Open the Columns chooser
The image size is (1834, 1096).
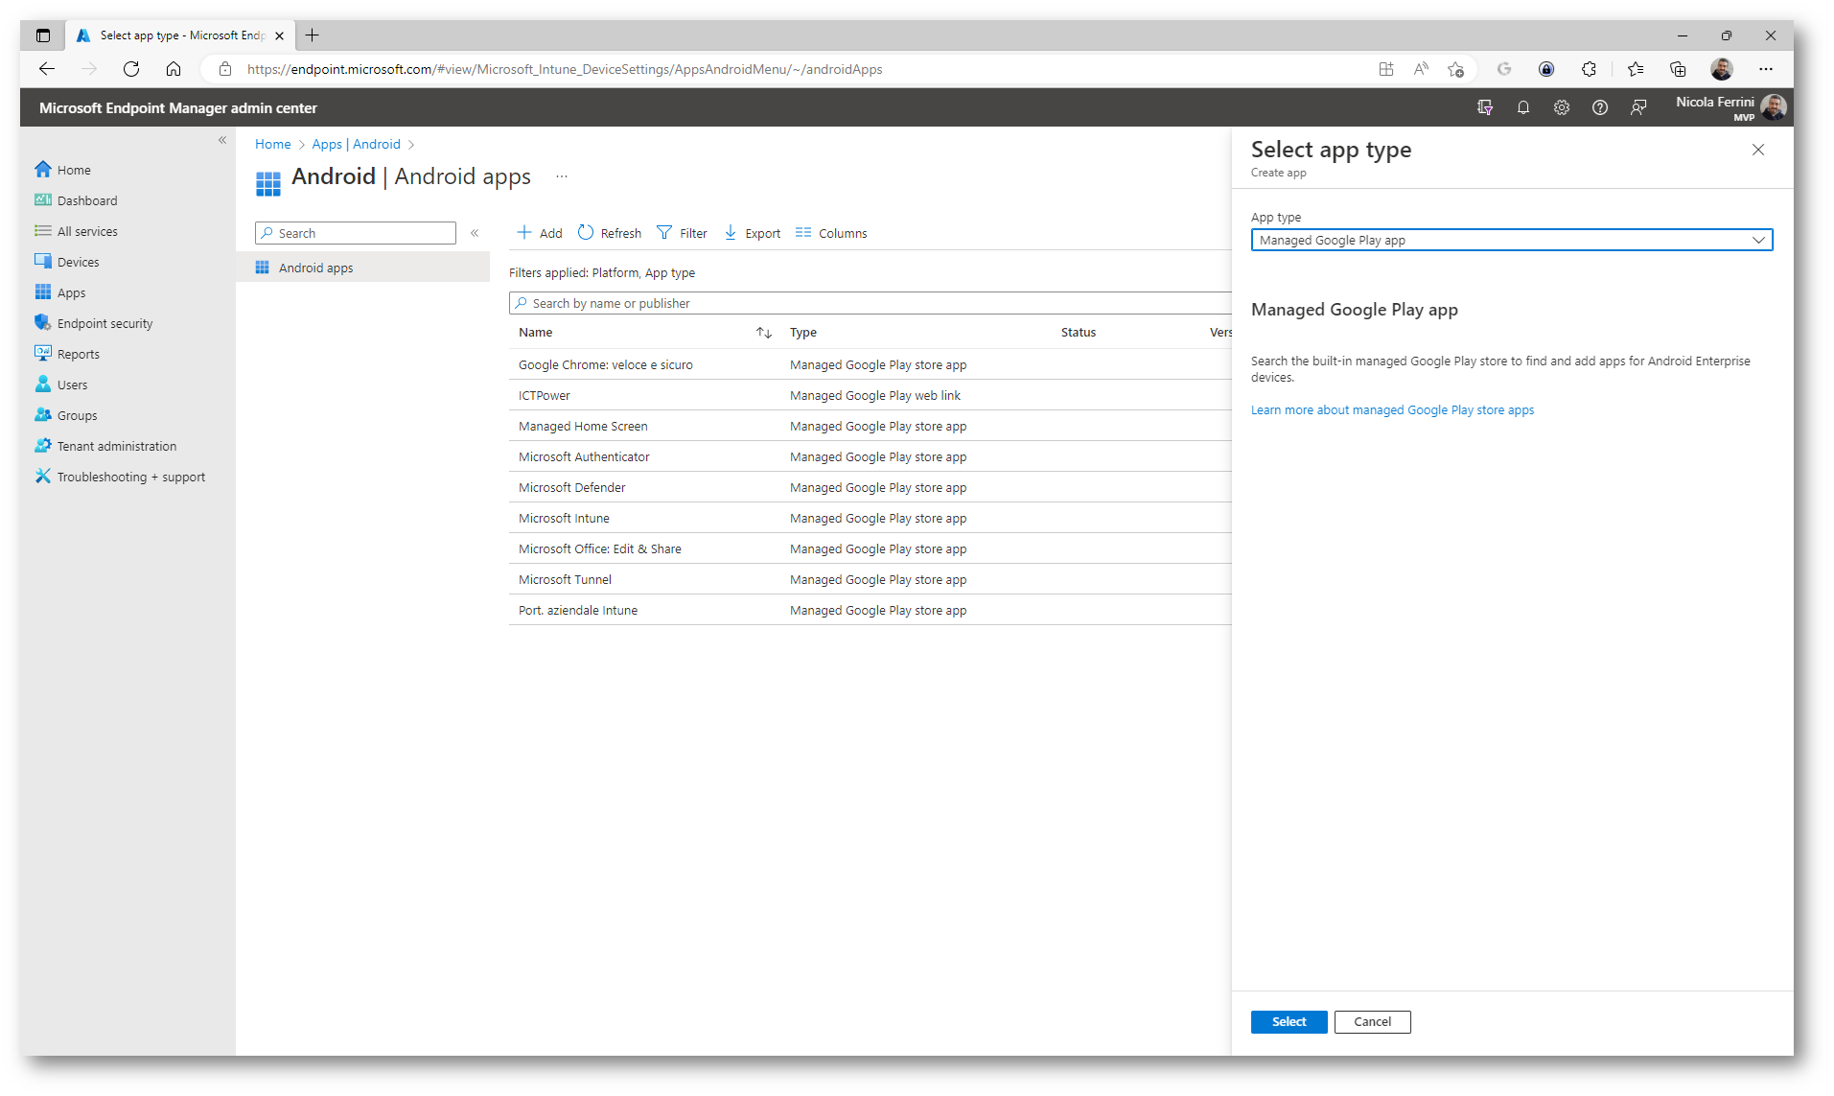[x=831, y=233]
